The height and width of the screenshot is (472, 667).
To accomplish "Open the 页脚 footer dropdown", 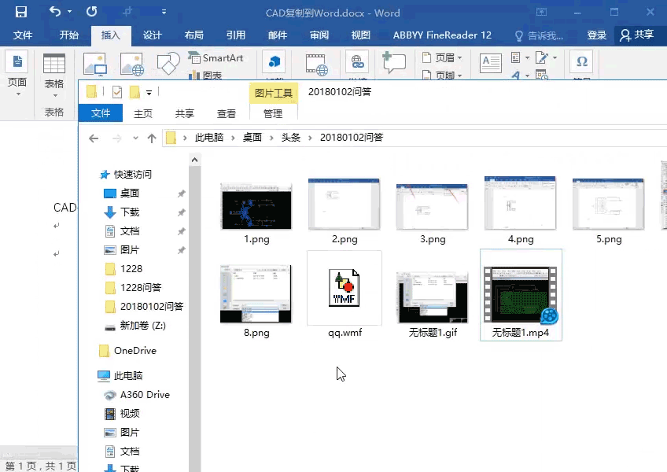I will (x=443, y=75).
